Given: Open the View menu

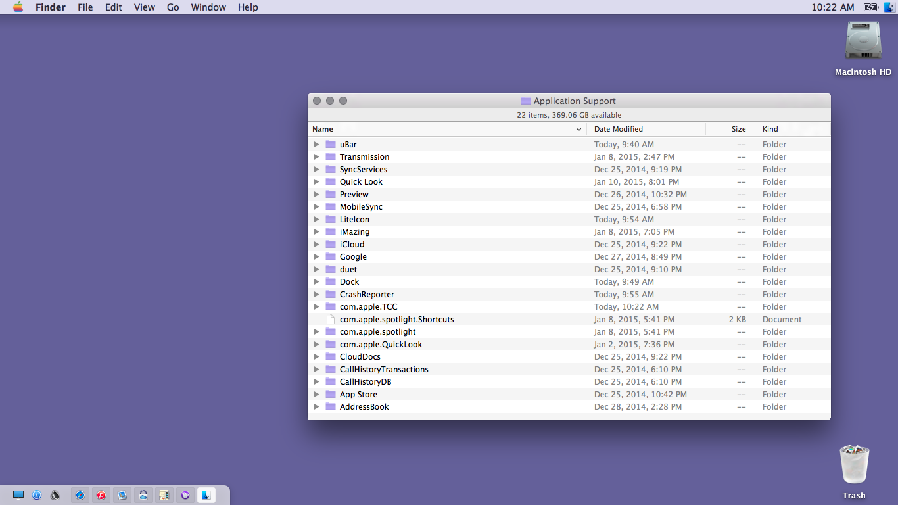Looking at the screenshot, I should pos(145,7).
